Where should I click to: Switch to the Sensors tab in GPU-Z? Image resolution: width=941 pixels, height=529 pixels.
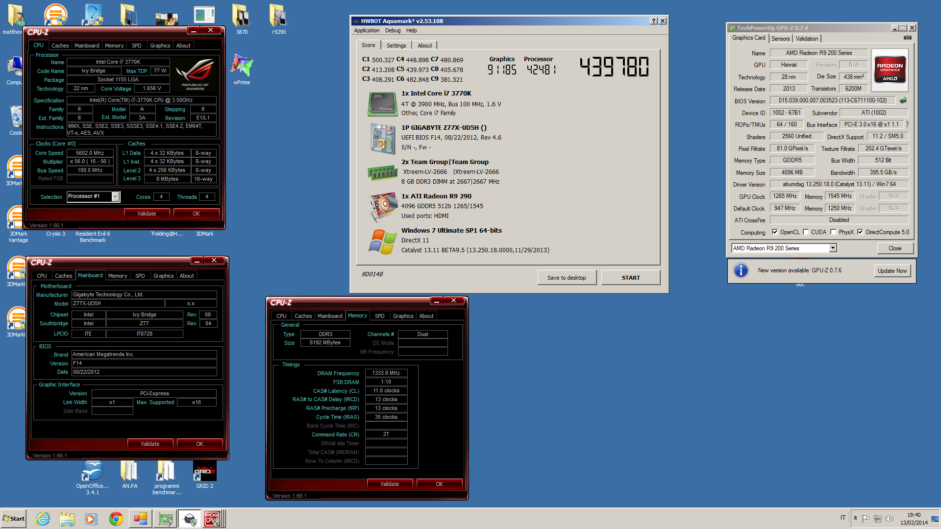780,39
